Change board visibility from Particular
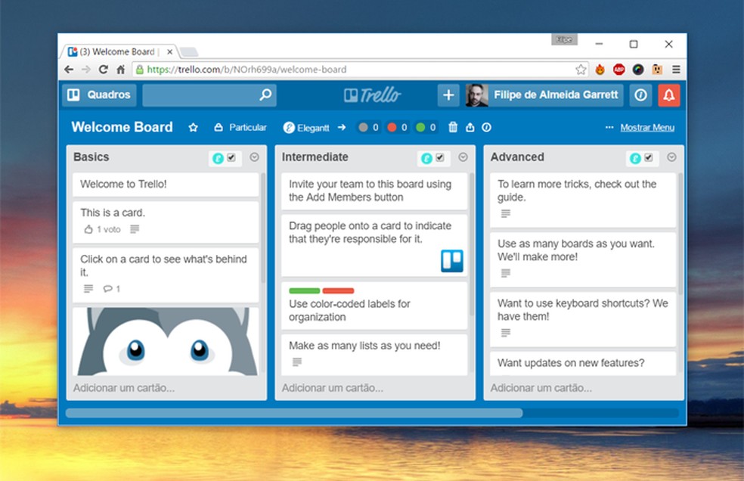744x481 pixels. click(240, 127)
